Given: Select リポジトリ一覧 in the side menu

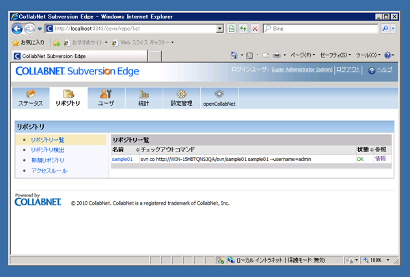Looking at the screenshot, I should click(x=48, y=140).
